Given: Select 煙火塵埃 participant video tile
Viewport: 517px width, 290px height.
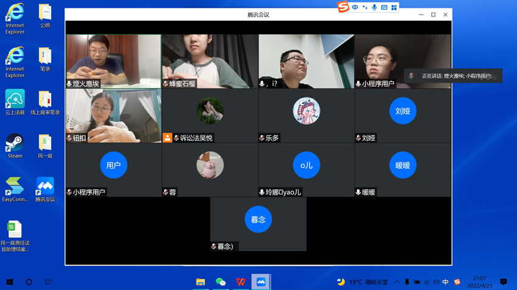Looking at the screenshot, I should click(114, 61).
